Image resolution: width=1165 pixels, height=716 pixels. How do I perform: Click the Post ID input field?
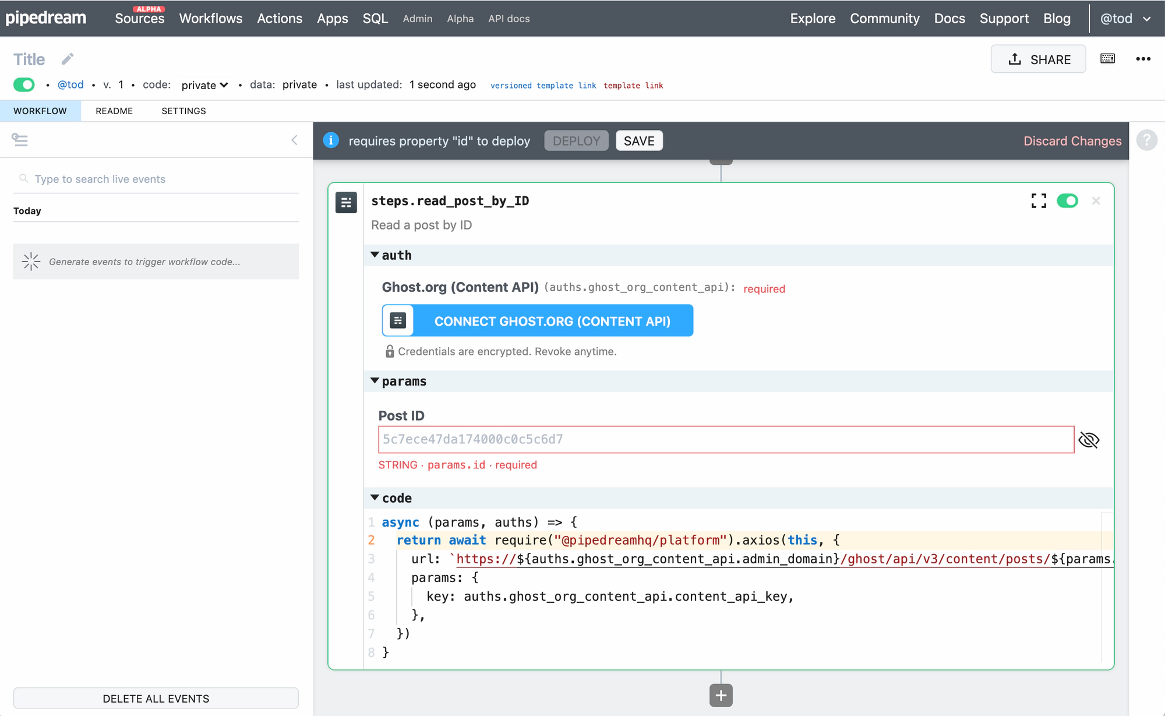(x=726, y=439)
